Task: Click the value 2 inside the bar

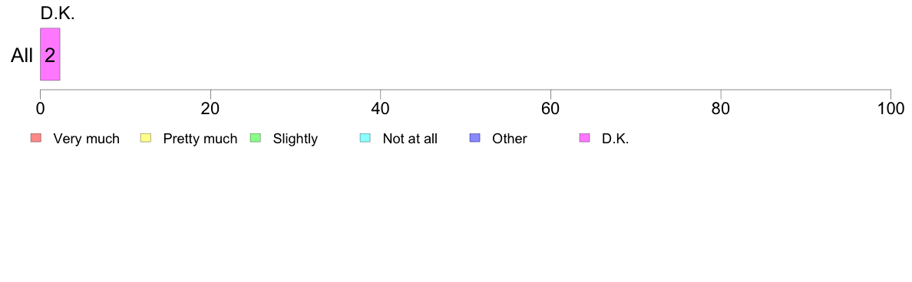Action: (x=50, y=56)
